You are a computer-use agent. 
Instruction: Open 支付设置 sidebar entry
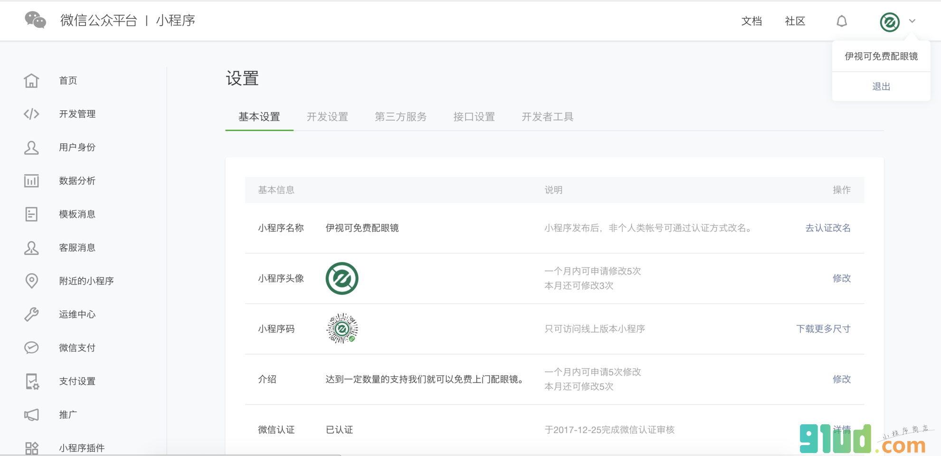[77, 381]
